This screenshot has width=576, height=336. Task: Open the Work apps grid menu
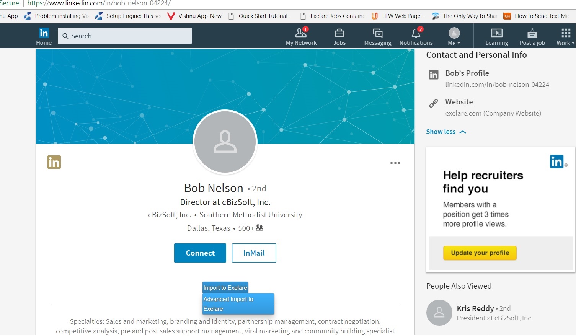click(566, 36)
